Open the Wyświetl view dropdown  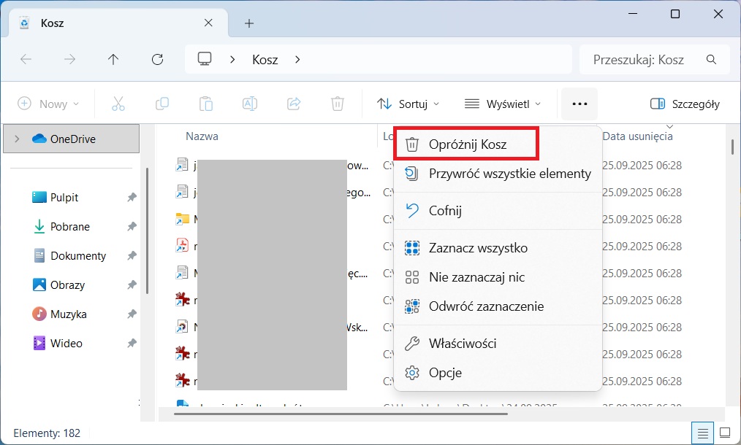point(503,104)
